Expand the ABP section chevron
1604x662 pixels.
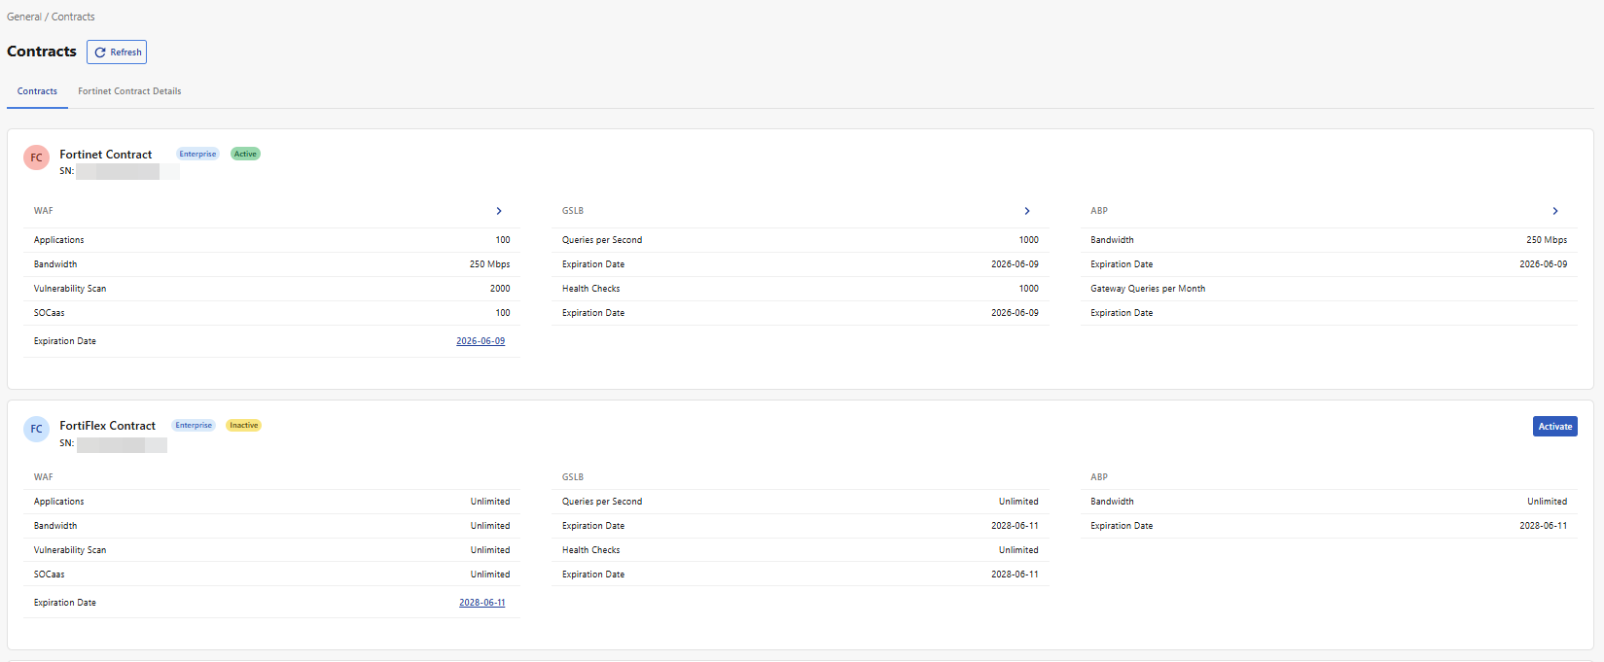[x=1555, y=211]
